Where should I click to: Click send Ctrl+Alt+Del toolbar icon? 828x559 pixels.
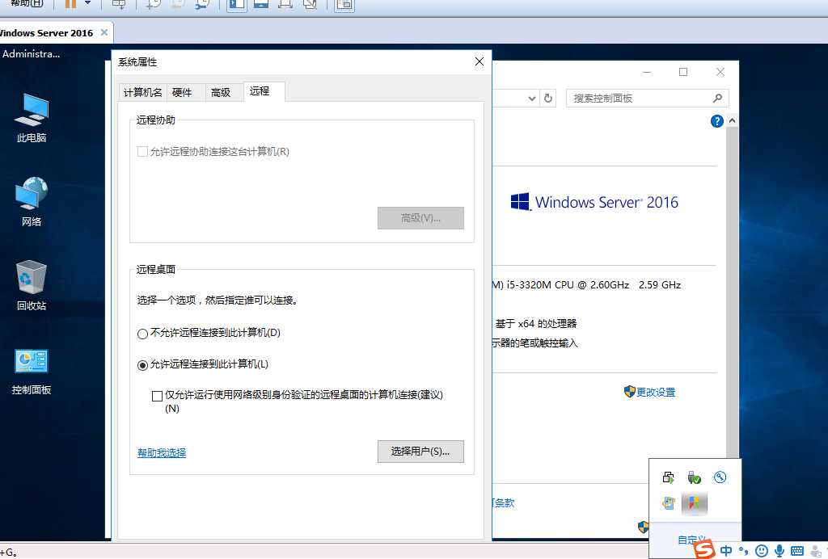pyautogui.click(x=119, y=4)
